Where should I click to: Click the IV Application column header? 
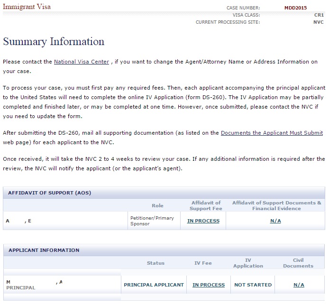pyautogui.click(x=248, y=263)
